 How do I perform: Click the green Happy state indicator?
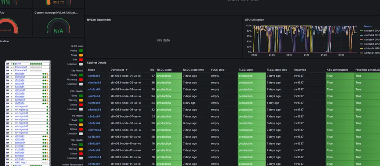81,50
